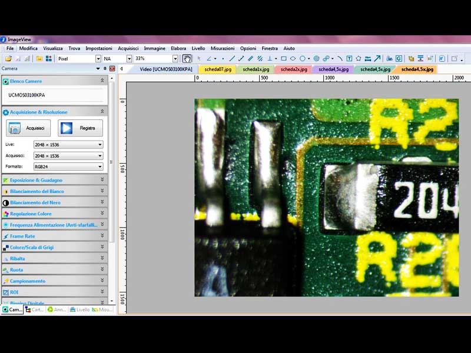Expand the Regolazione Colore section
Screen dimensions: 471x353
[102, 213]
